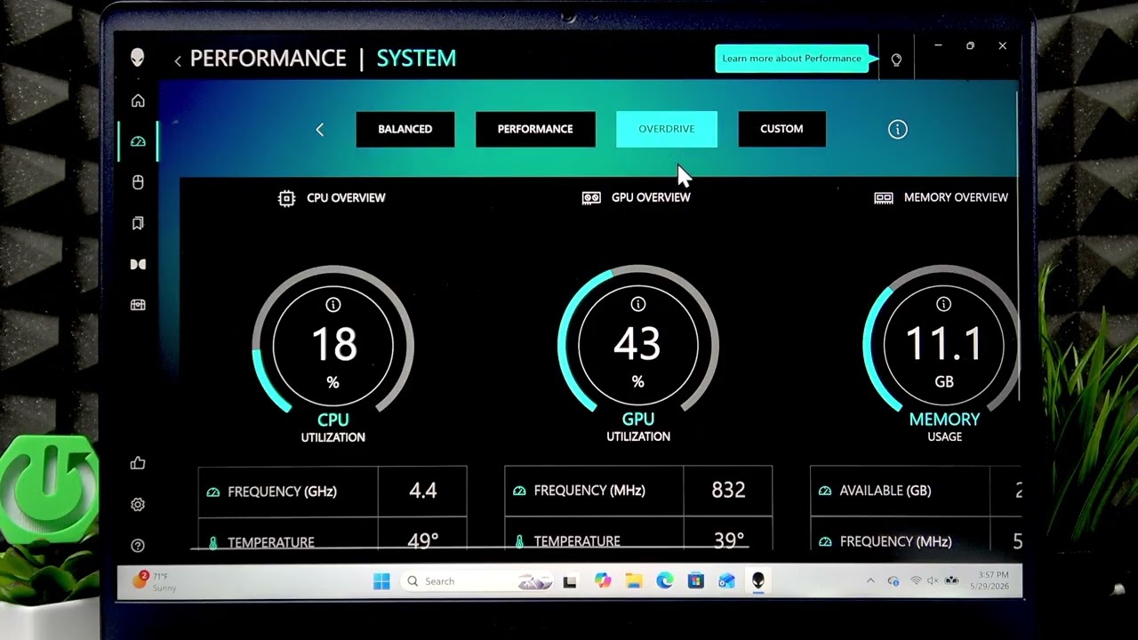This screenshot has height=640, width=1138.
Task: Click the GPU temperature value 39°
Action: [x=728, y=540]
